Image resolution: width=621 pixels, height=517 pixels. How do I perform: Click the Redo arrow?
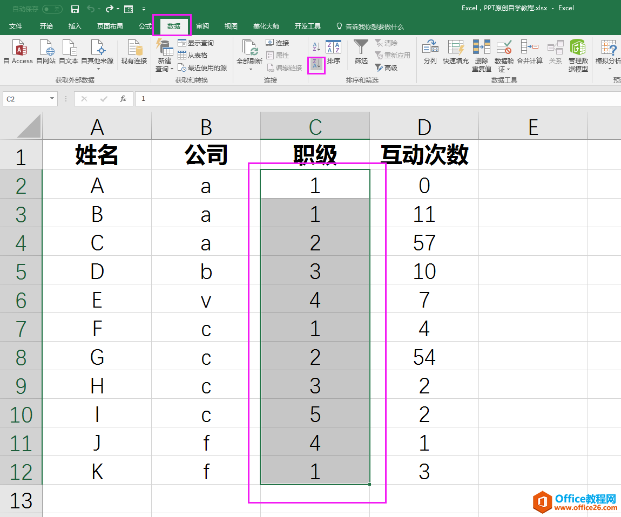click(110, 9)
